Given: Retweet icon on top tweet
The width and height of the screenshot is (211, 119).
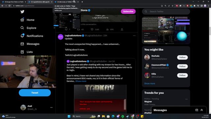Looking at the screenshot, I should (78, 29).
